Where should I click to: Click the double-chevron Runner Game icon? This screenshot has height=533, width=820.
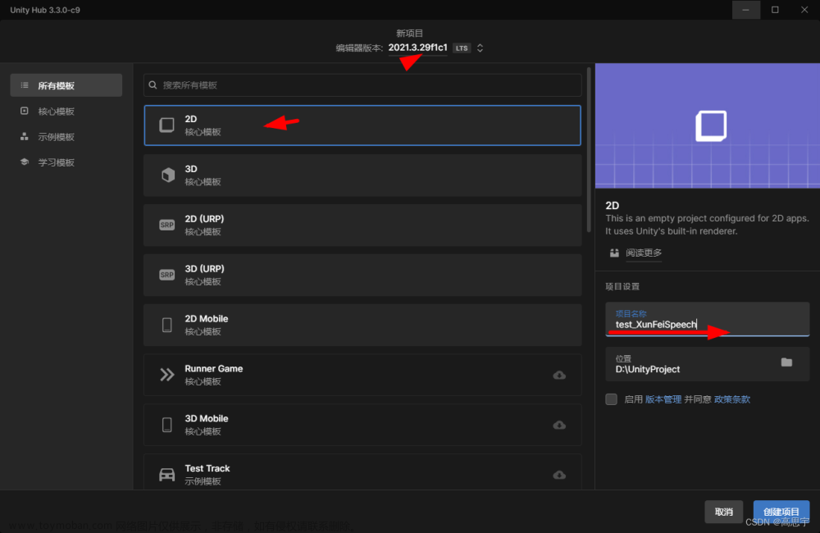coord(166,375)
